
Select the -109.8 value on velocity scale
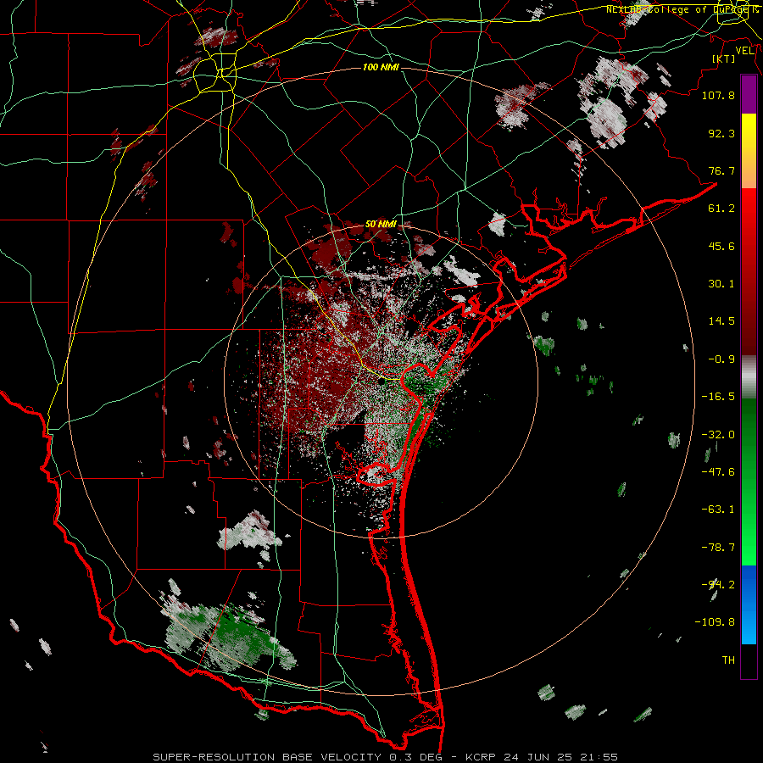coord(715,622)
